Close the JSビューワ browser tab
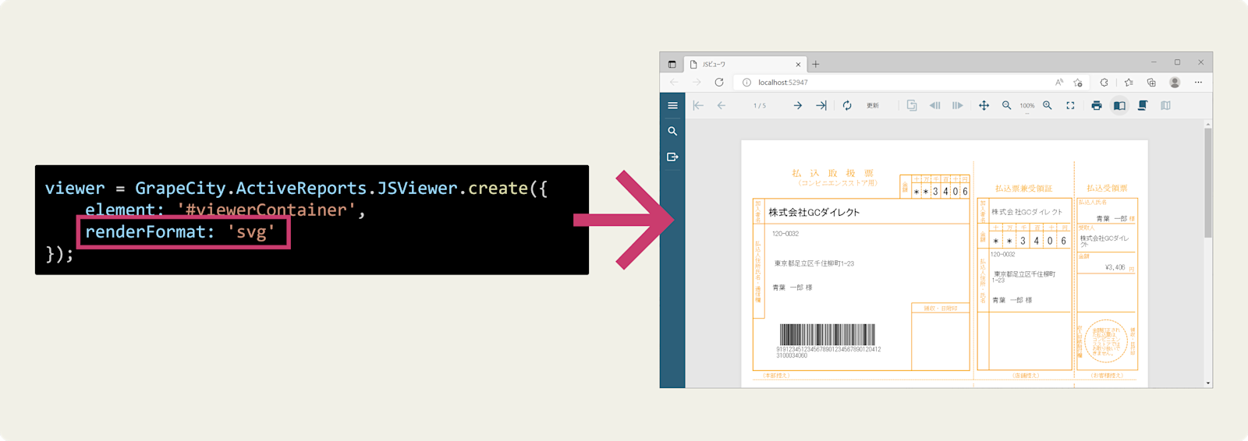The width and height of the screenshot is (1248, 441). 798,65
